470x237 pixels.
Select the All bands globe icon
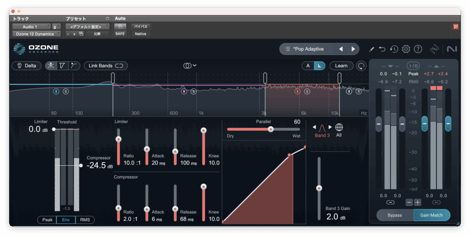[339, 127]
